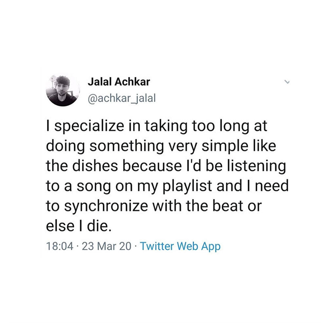Open the Jalal Achkar display name

click(119, 82)
